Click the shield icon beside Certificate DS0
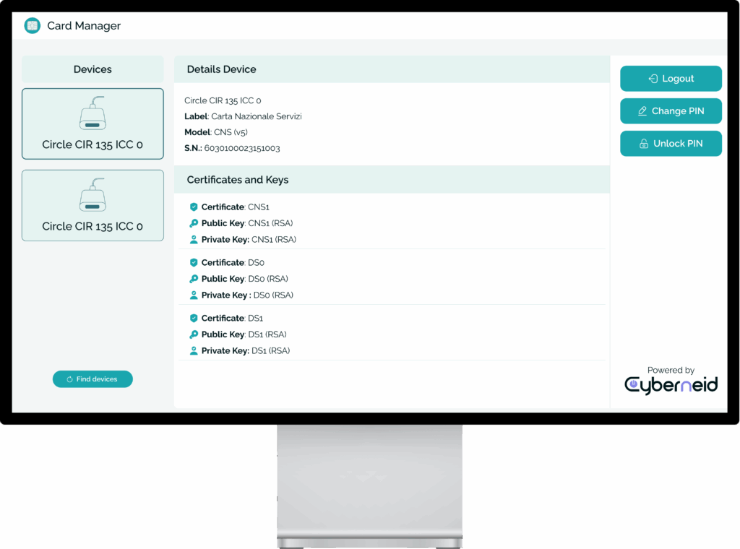 pos(194,263)
